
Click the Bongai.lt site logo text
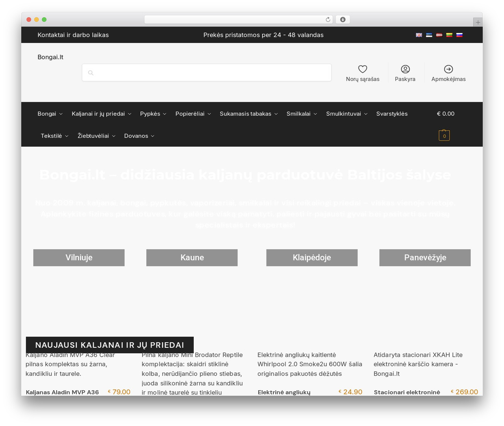click(x=50, y=57)
